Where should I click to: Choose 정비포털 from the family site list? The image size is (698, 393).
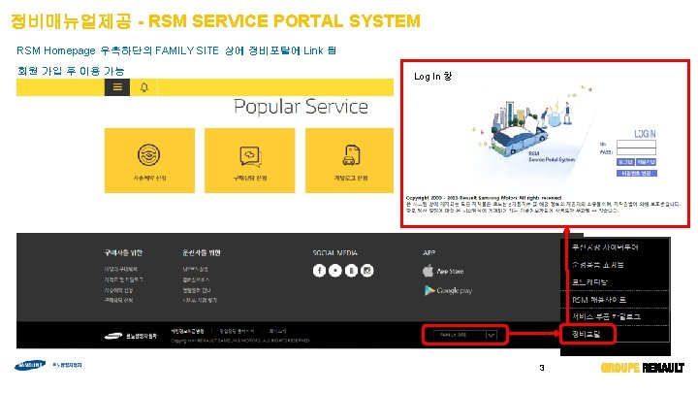click(587, 333)
